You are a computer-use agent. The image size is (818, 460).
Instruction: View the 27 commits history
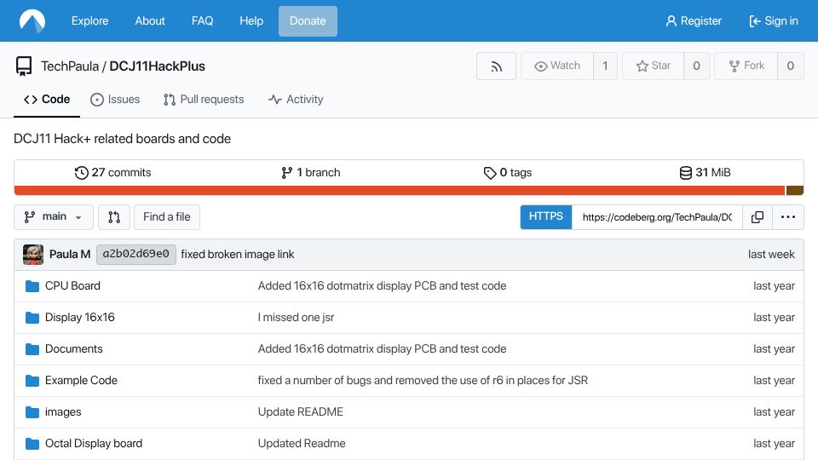pos(113,173)
